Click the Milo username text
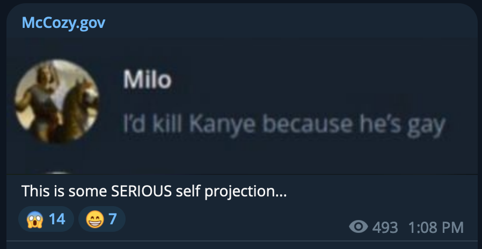The width and height of the screenshot is (482, 249). click(x=147, y=79)
